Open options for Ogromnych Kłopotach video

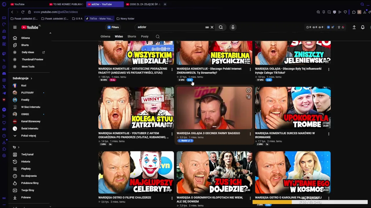(x=250, y=198)
